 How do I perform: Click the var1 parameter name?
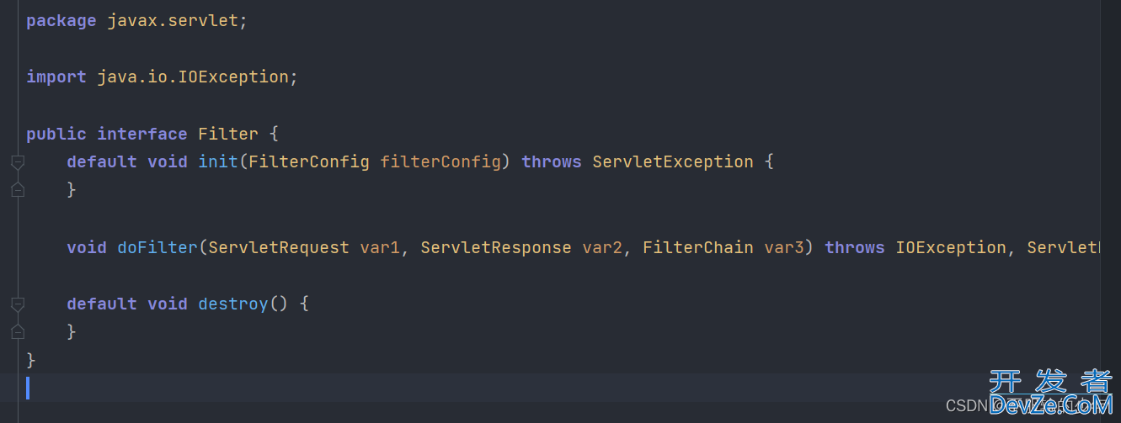click(x=380, y=247)
